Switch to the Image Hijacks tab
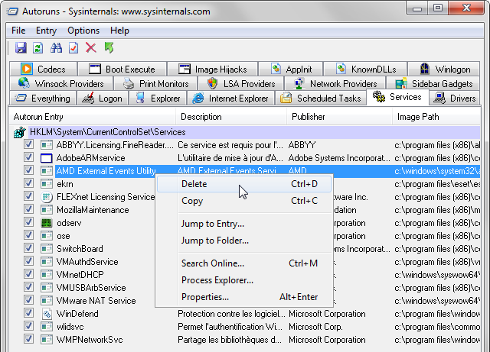This screenshot has height=352, width=490. point(213,69)
